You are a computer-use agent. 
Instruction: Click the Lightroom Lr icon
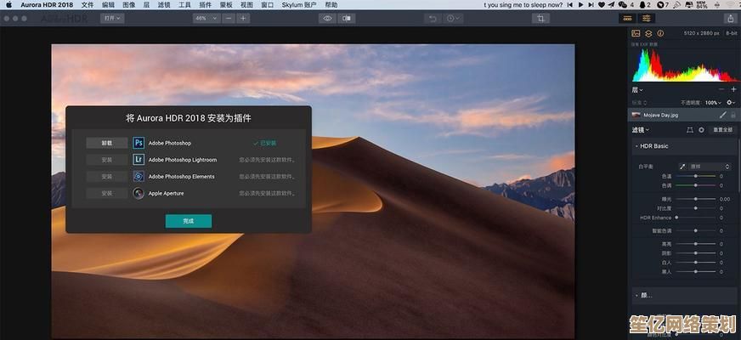[x=139, y=160]
